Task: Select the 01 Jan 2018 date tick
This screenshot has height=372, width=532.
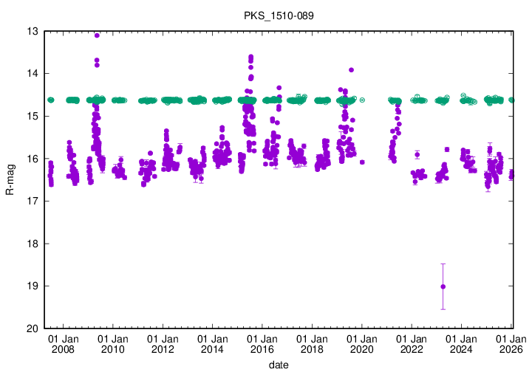Action: click(312, 344)
